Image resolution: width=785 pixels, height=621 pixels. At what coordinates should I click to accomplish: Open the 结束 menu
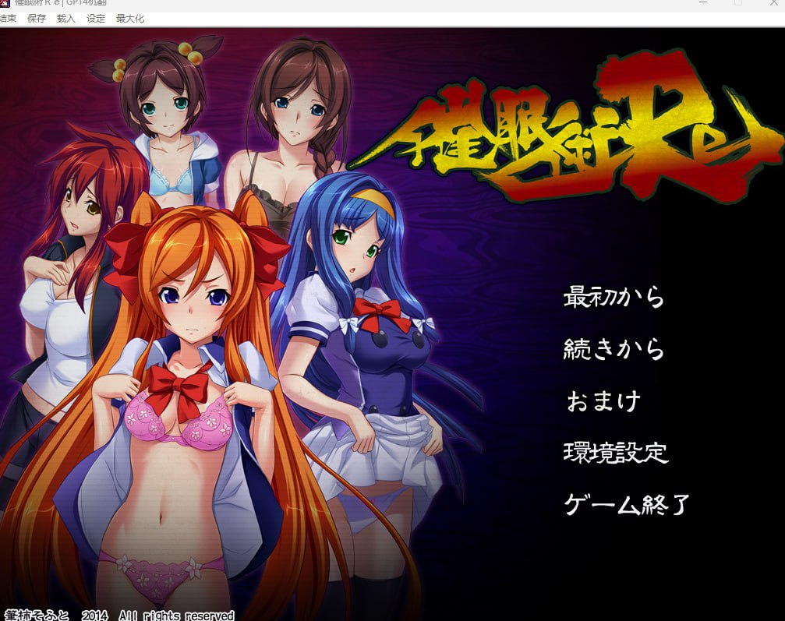(9, 19)
